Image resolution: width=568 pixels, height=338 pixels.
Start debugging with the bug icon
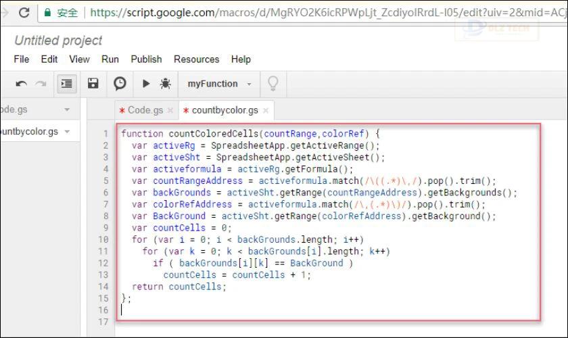point(166,84)
